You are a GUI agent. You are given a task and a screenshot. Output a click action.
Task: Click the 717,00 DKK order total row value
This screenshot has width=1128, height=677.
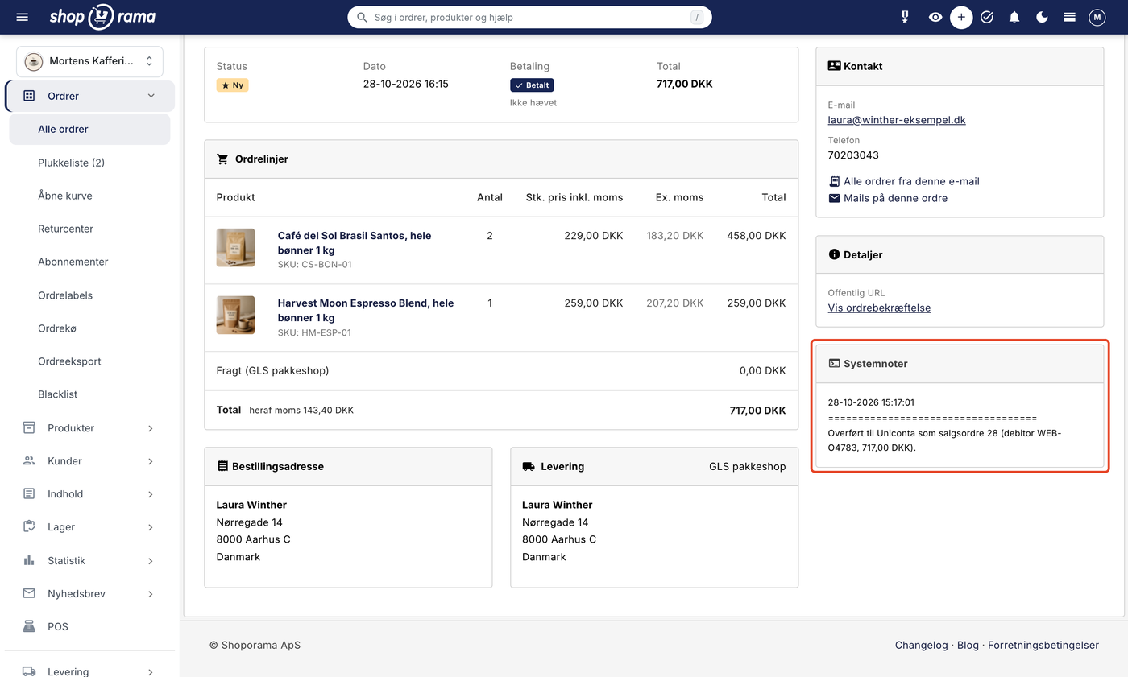tap(757, 411)
